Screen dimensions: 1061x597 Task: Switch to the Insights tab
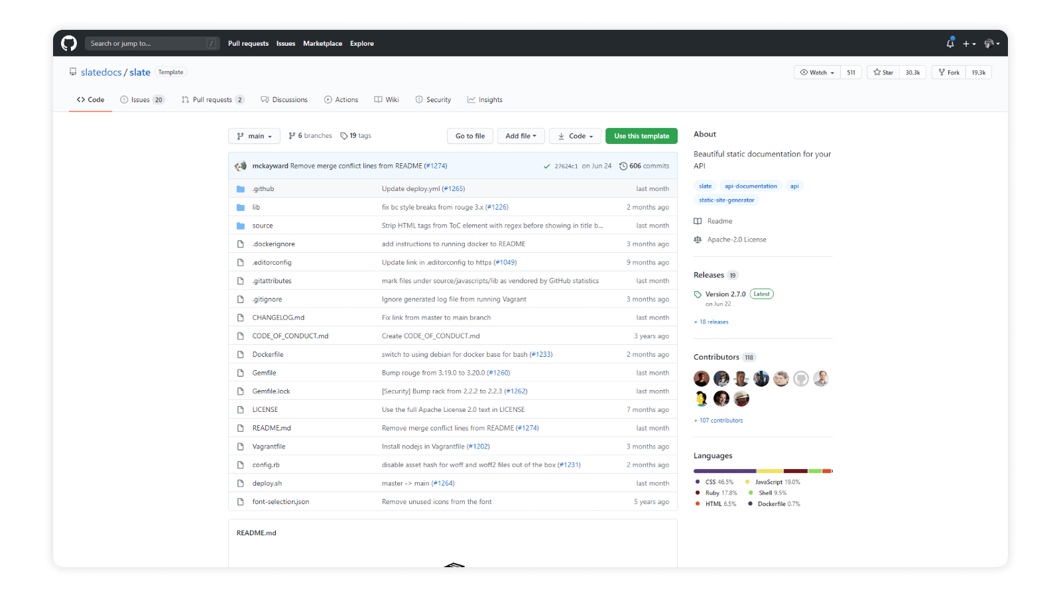485,99
